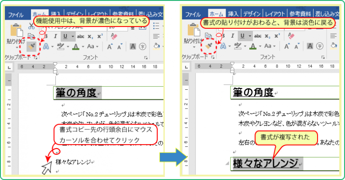This screenshot has width=345, height=180.
Task: Switch to デザイン tab in right window
Action: pos(252,14)
